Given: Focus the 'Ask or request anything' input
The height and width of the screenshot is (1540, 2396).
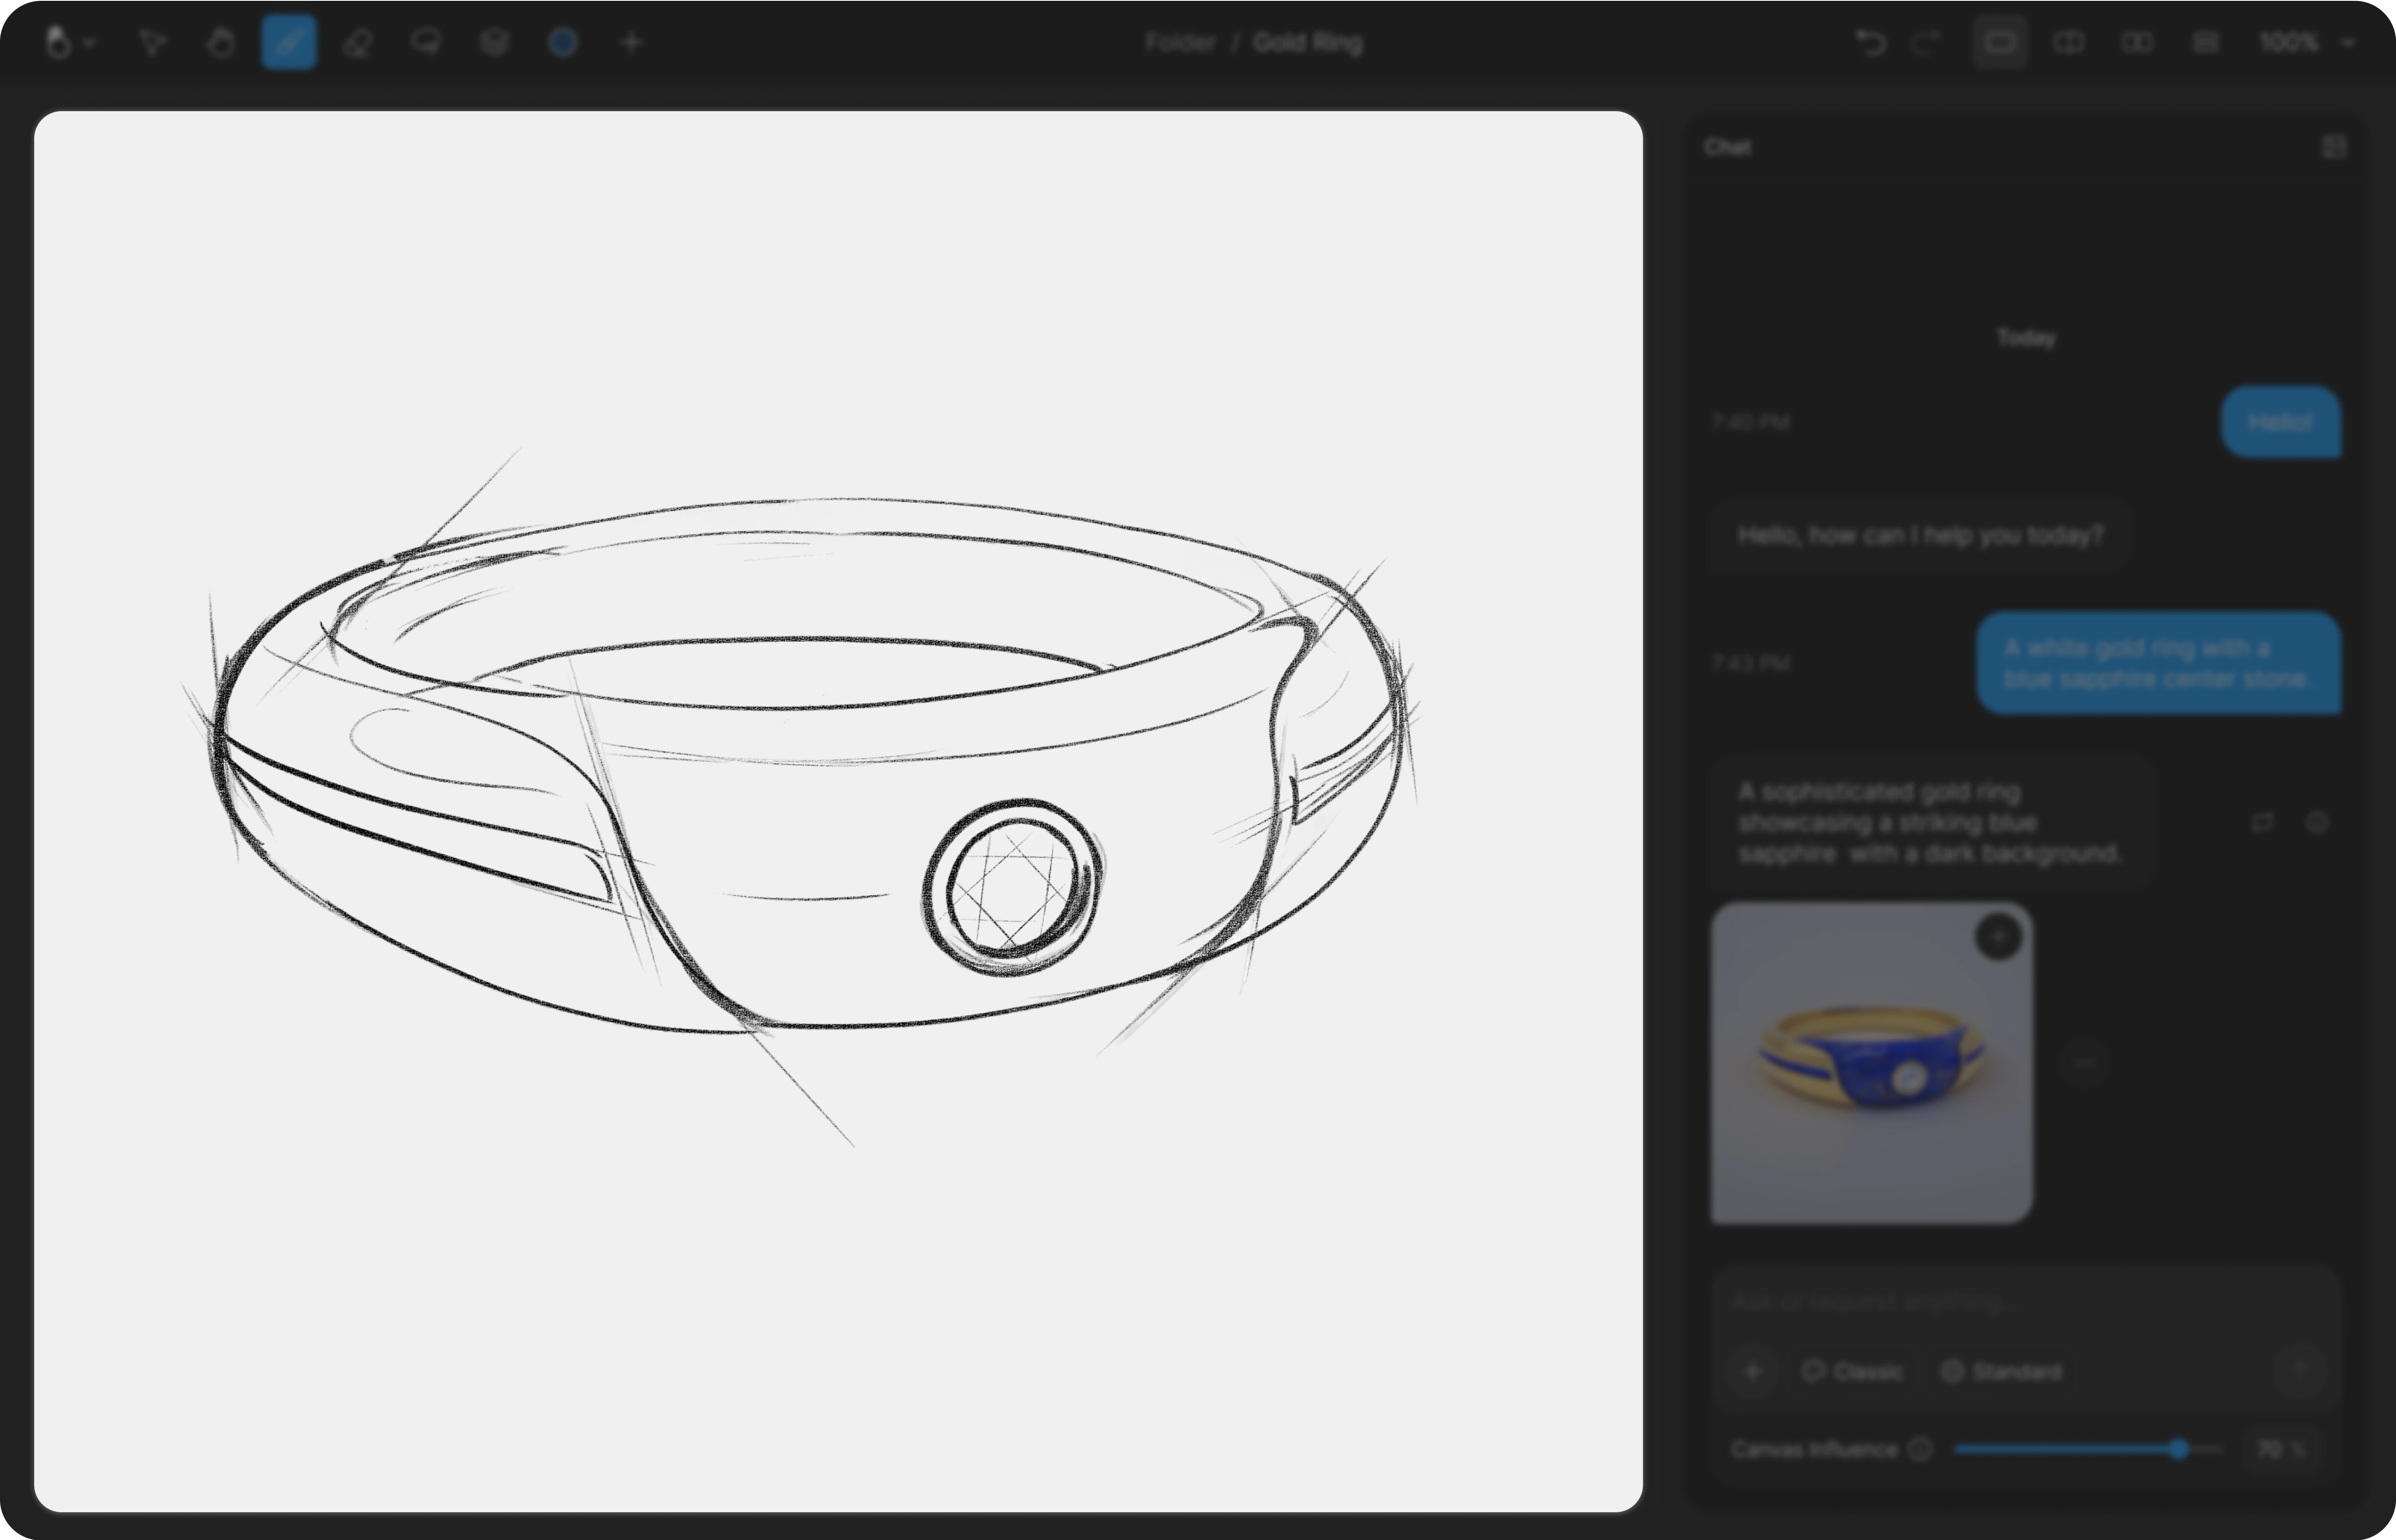Looking at the screenshot, I should click(2026, 1302).
